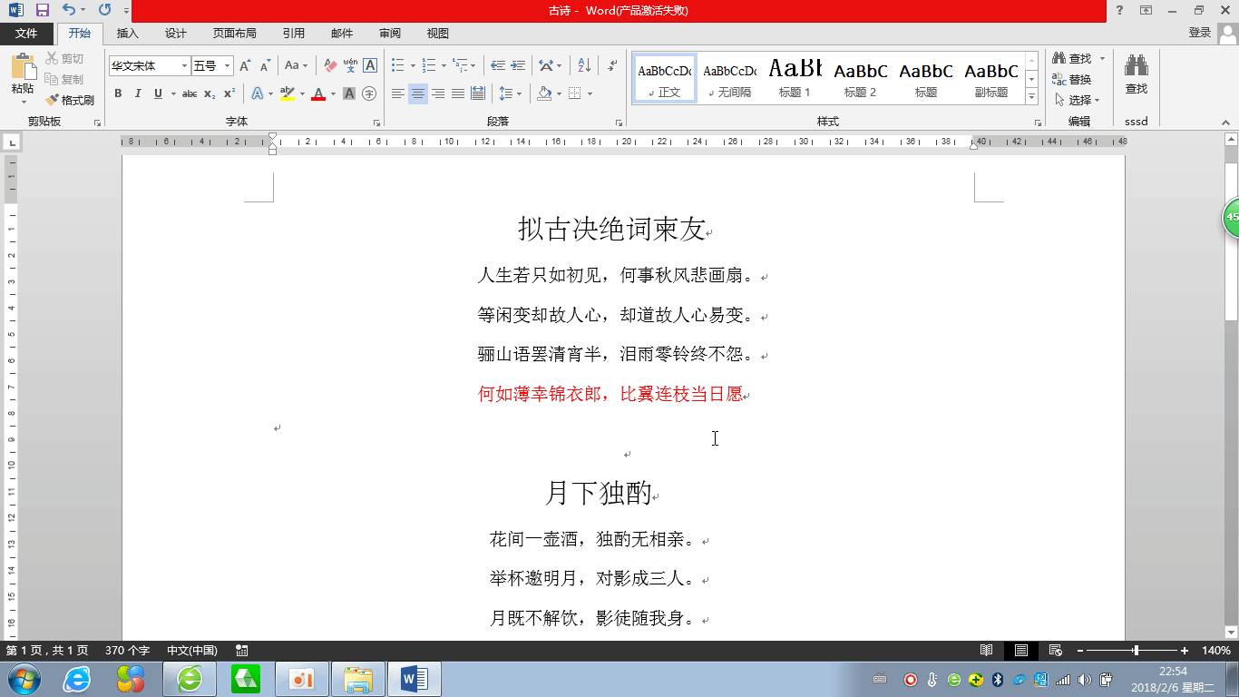Enable bullet list formatting
This screenshot has width=1239, height=697.
(x=395, y=66)
